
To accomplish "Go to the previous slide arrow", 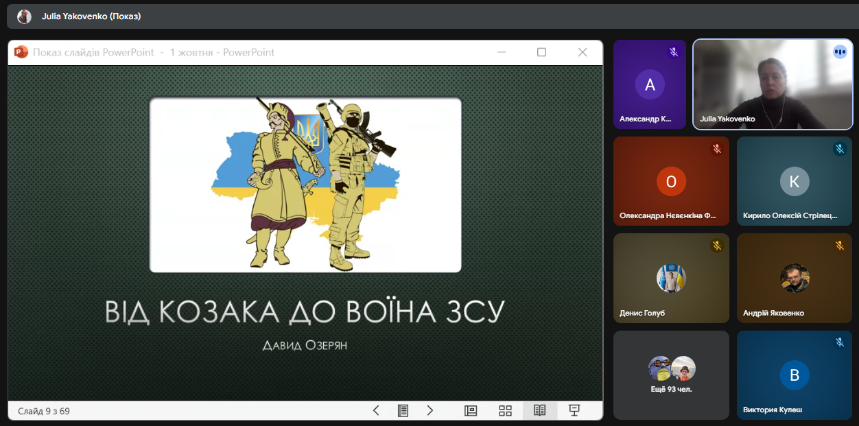I will pos(376,410).
